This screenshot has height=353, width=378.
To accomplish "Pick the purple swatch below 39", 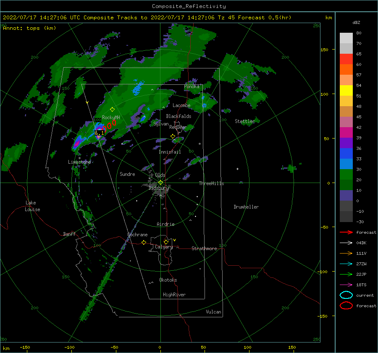I will [x=346, y=143].
